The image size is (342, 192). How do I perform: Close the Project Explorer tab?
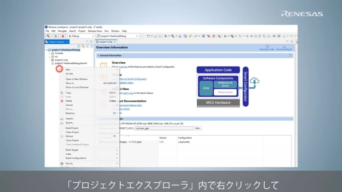coord(67,42)
